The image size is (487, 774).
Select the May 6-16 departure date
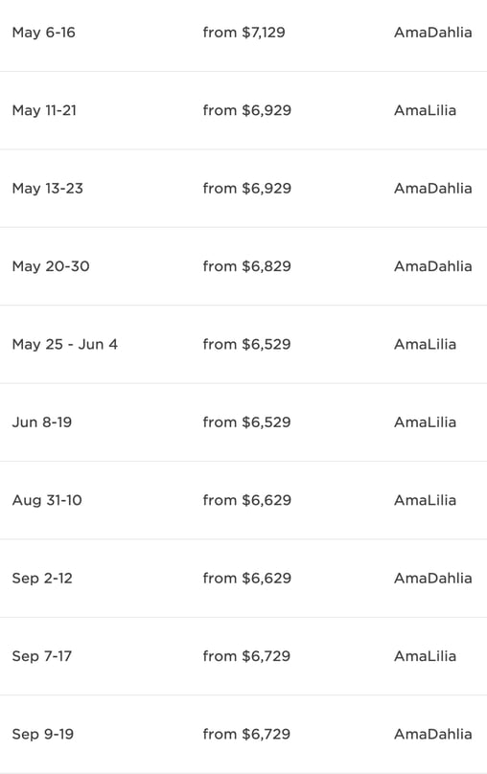click(x=43, y=33)
